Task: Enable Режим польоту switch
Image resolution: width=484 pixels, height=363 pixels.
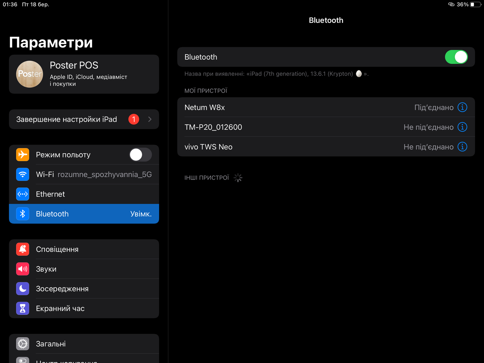Action: point(140,155)
